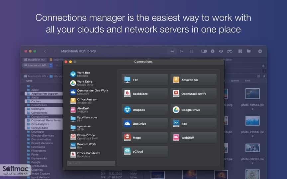
Task: Choose Backblaze connection type
Action: coord(144,94)
